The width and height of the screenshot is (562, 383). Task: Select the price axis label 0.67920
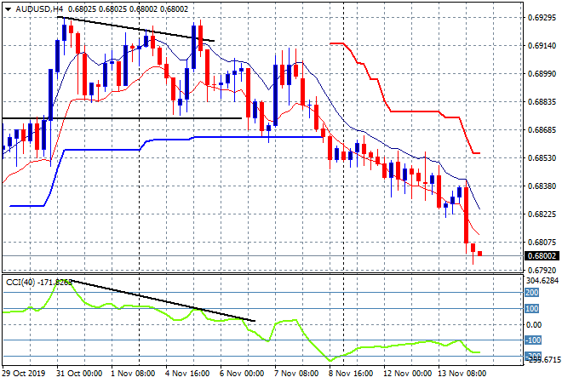coord(542,271)
